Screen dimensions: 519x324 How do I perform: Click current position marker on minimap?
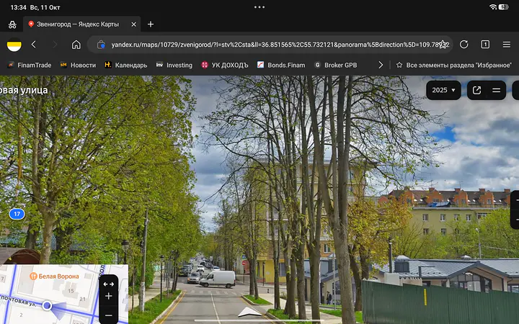(47, 305)
